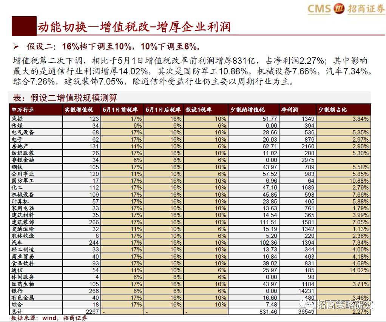Click the 化工 row label
The height and width of the screenshot is (322, 386).
pyautogui.click(x=17, y=188)
